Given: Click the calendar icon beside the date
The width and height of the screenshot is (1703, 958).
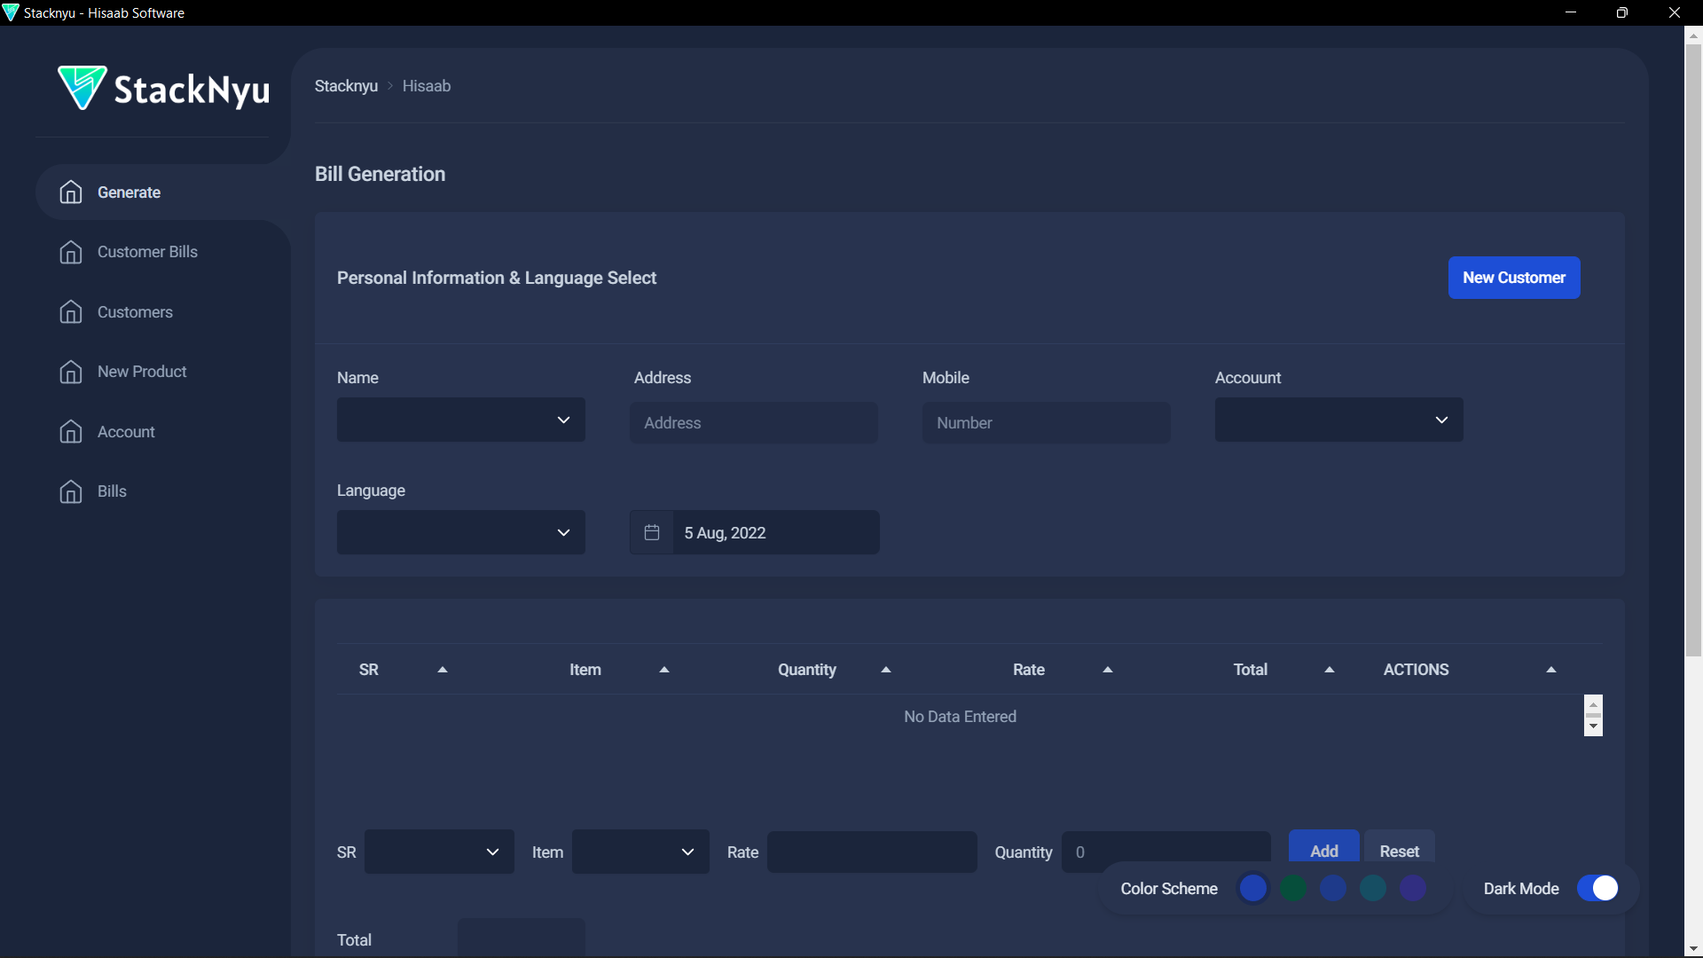Looking at the screenshot, I should tap(652, 532).
